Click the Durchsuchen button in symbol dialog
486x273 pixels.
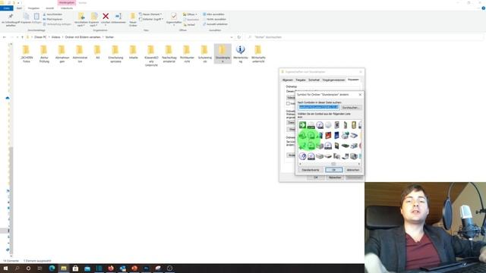coord(351,108)
